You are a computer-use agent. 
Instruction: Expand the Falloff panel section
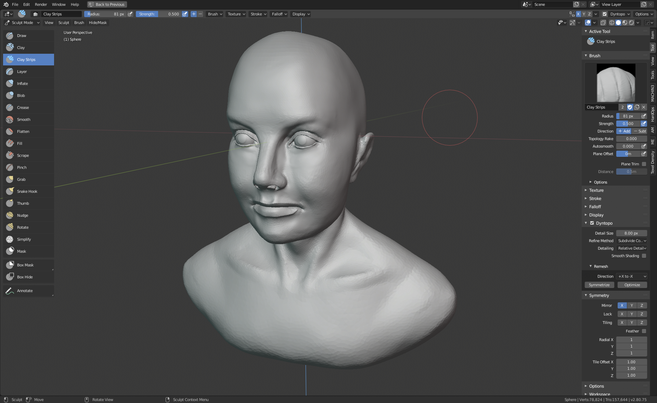click(595, 207)
